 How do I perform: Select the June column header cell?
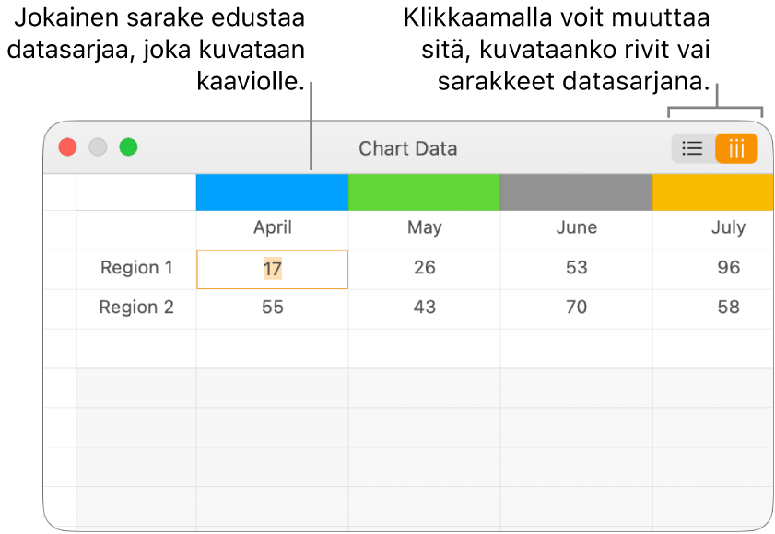pyautogui.click(x=576, y=227)
